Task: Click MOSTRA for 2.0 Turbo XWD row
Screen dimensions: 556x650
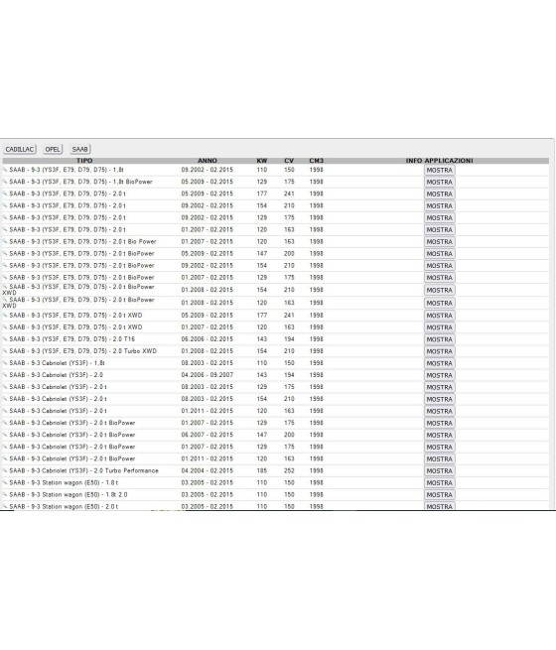Action: tap(440, 351)
